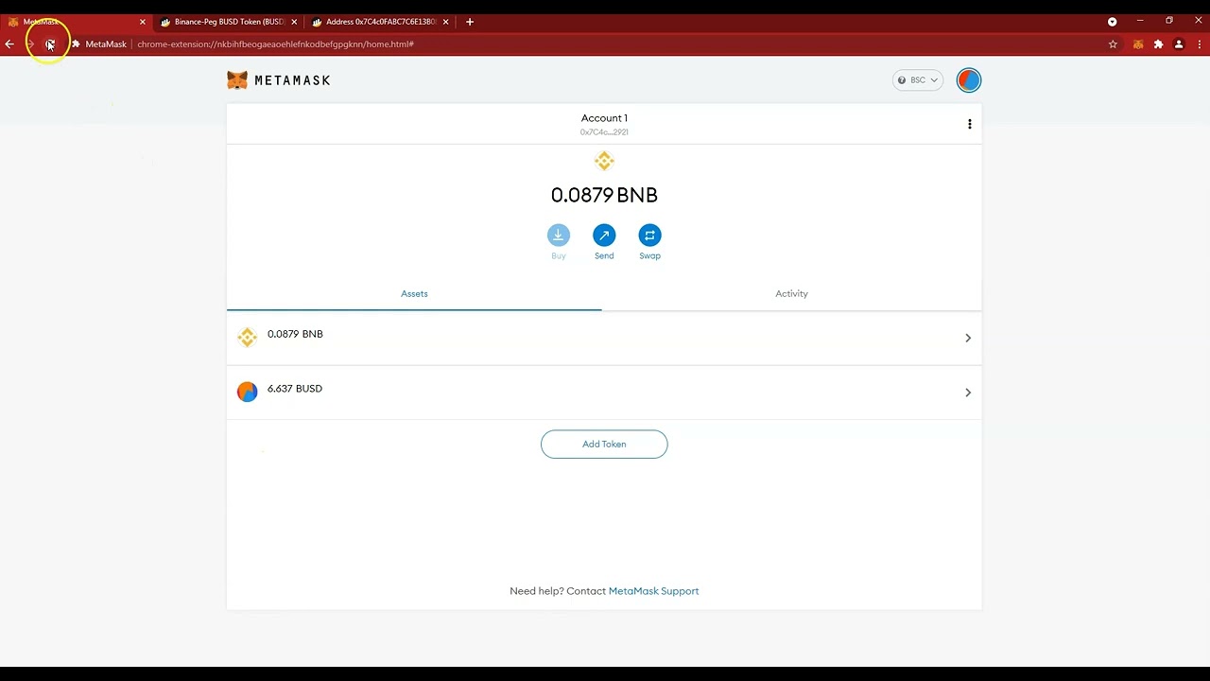Open a new browser tab
The width and height of the screenshot is (1210, 681).
coord(470,22)
